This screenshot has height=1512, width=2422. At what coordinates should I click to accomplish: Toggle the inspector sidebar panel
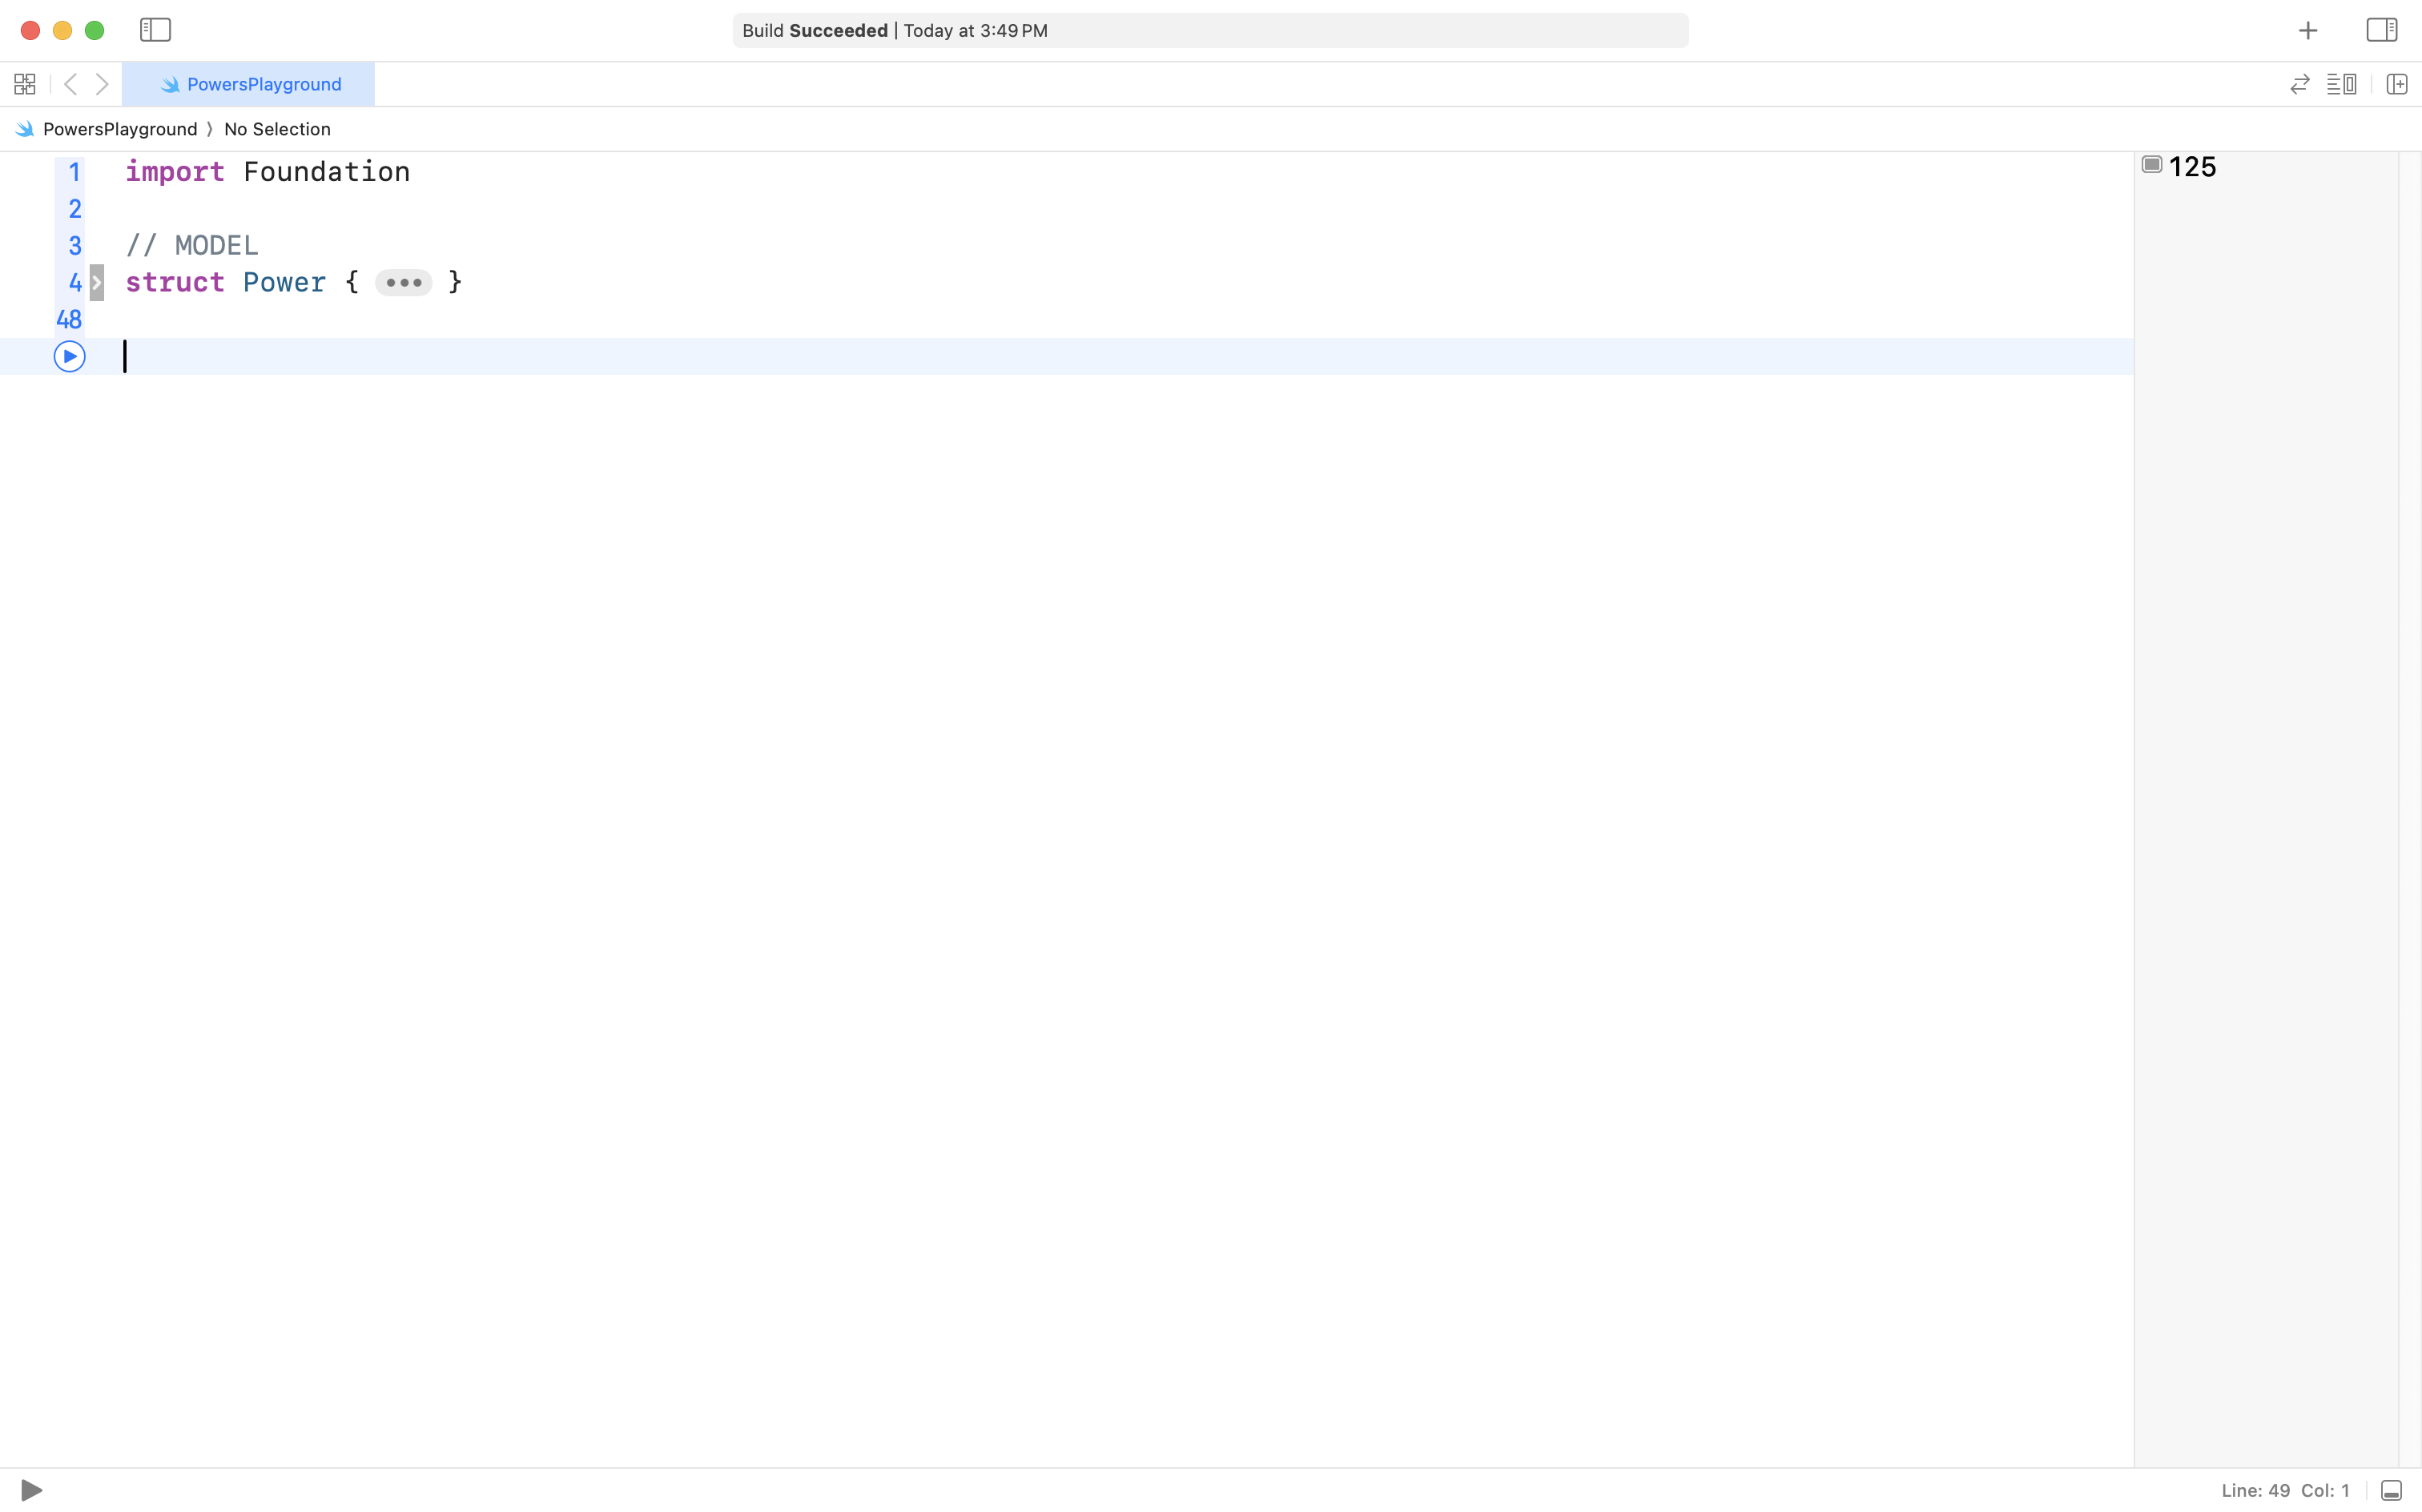point(2381,30)
